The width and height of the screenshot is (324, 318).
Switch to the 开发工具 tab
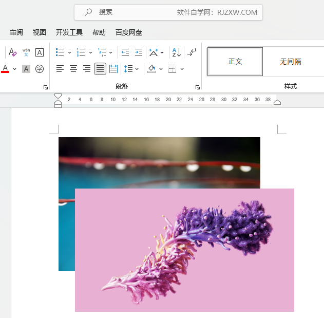pos(69,32)
